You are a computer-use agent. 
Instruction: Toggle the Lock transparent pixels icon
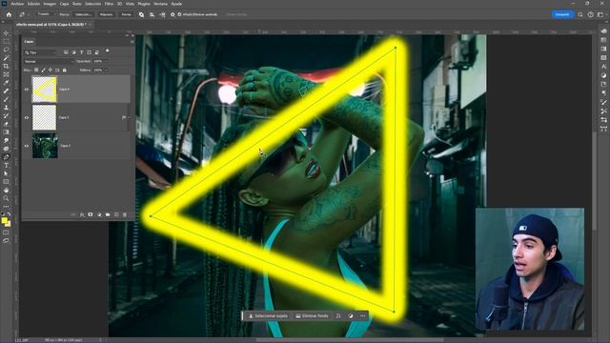tap(36, 70)
